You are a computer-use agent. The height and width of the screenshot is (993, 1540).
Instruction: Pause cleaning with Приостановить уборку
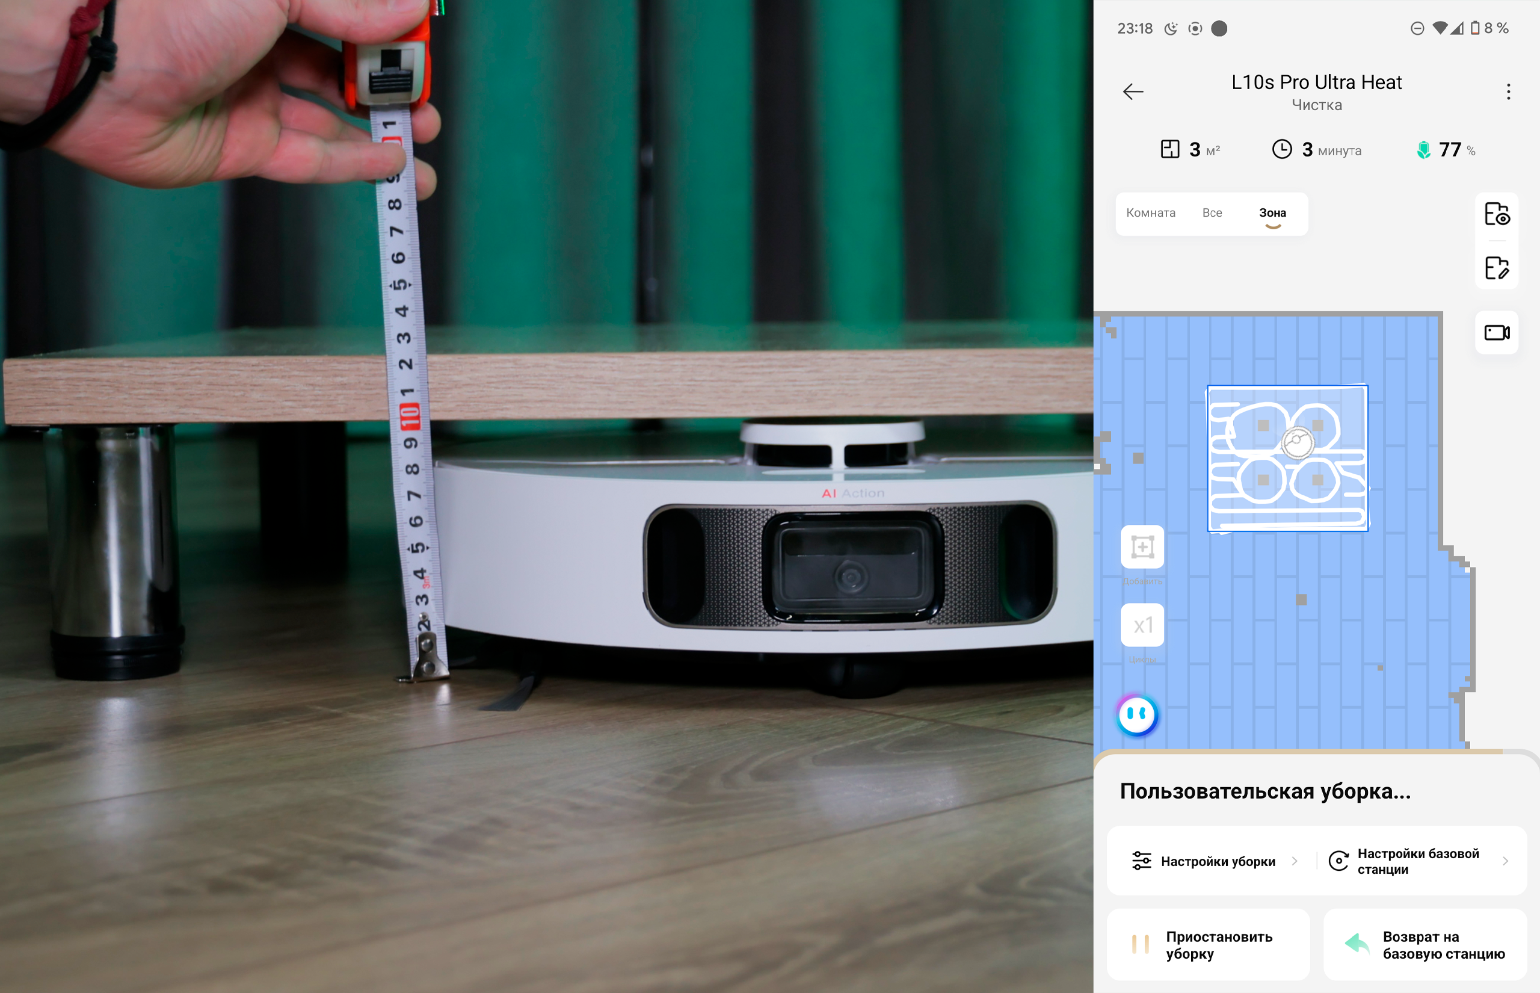1207,945
